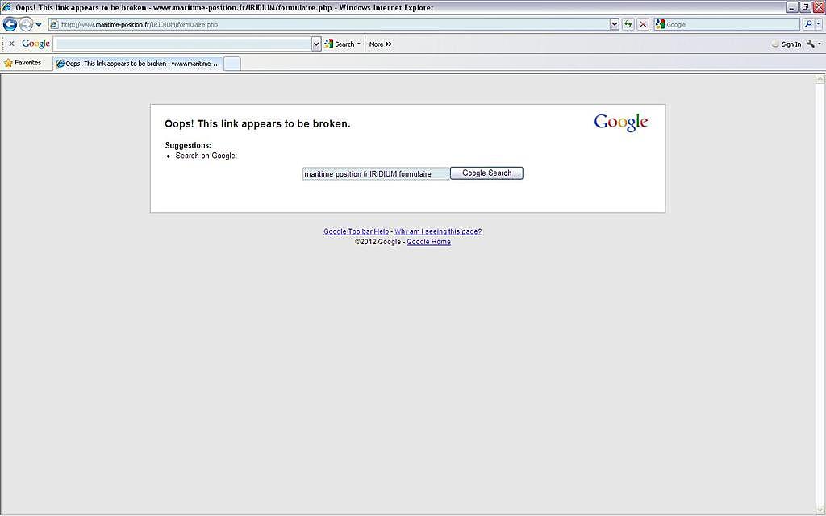826x516 pixels.
Task: Follow the Google Home link
Action: (x=429, y=242)
